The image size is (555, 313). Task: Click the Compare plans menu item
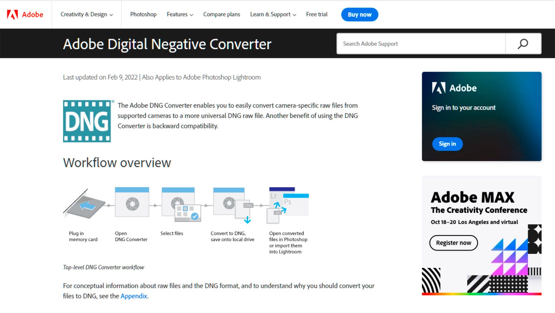(222, 15)
